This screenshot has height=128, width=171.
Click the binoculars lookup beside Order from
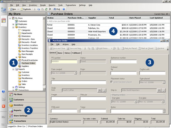click(x=99, y=90)
